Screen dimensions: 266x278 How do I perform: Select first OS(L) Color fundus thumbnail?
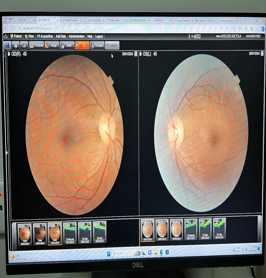[147, 230]
